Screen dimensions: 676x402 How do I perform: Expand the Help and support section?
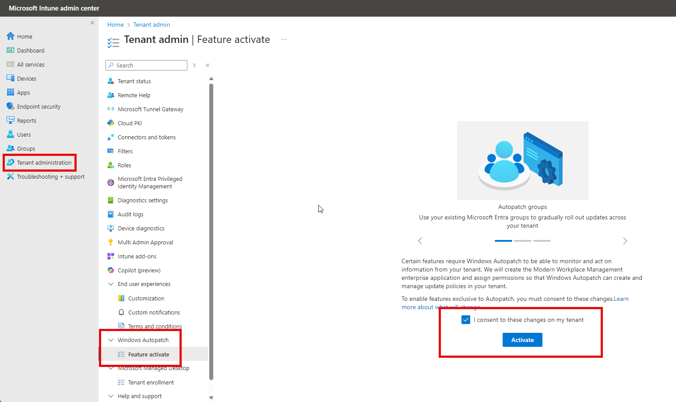(111, 396)
